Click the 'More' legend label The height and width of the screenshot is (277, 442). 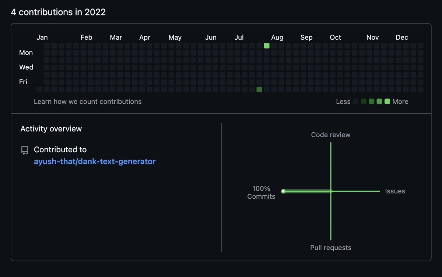[x=400, y=102]
